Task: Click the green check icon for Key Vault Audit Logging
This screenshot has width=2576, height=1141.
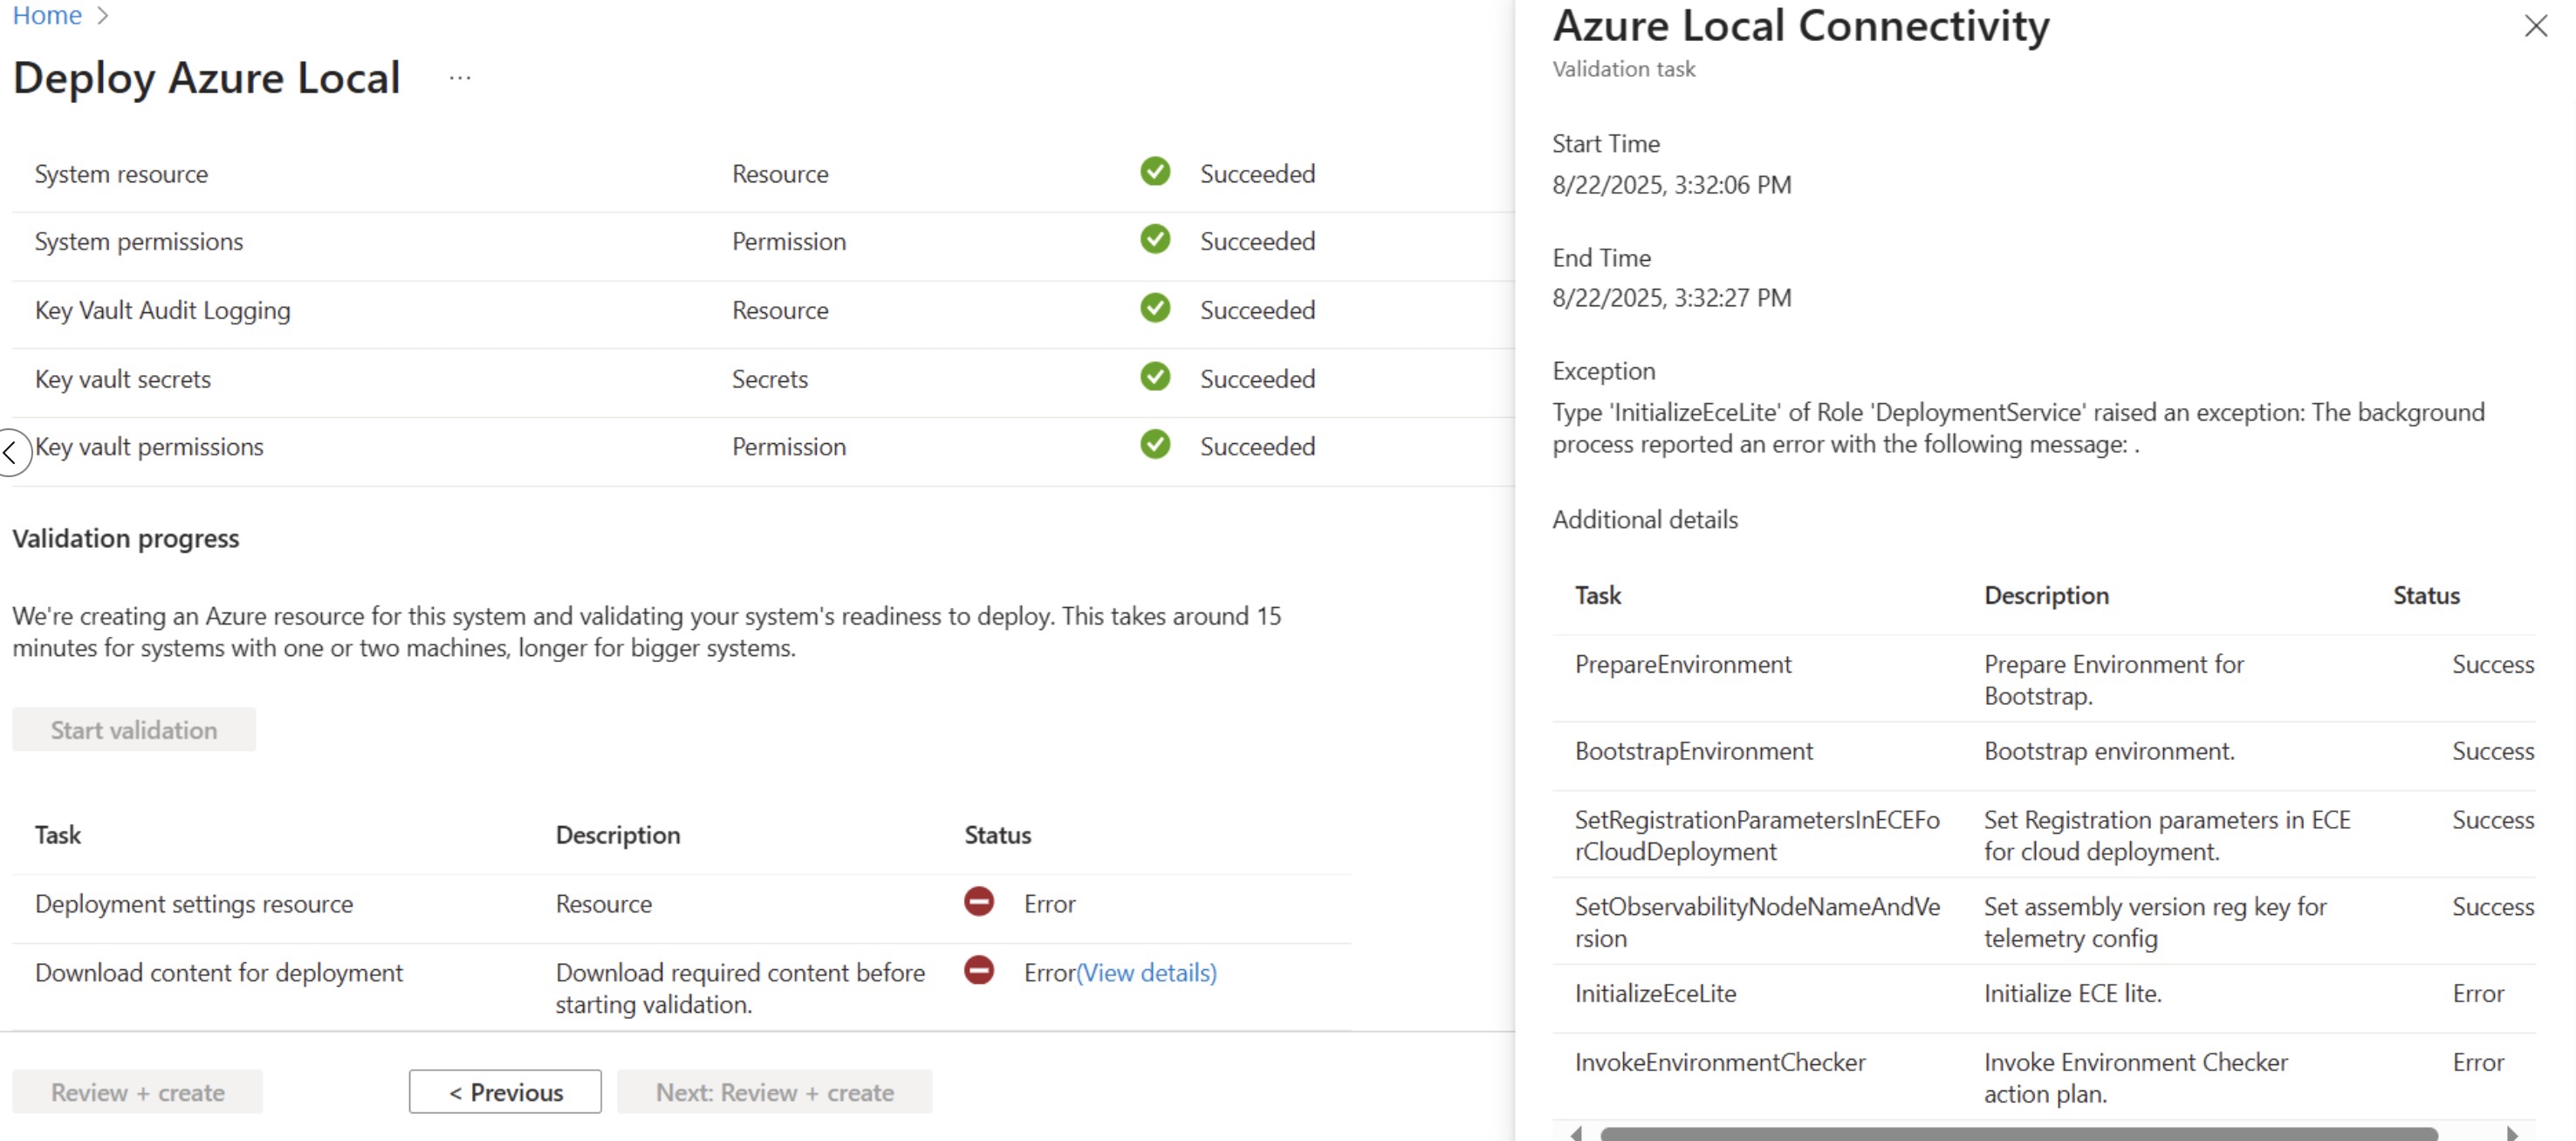Action: [1155, 309]
